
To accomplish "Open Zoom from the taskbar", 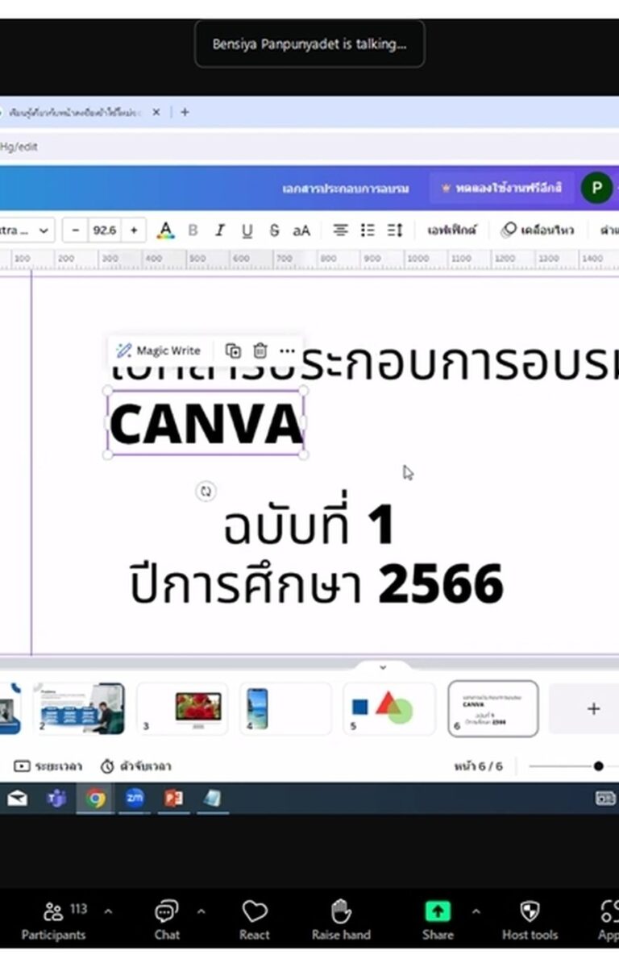I will [x=135, y=799].
